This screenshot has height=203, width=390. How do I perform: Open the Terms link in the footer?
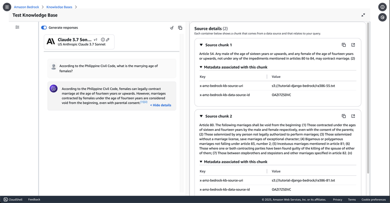pyautogui.click(x=351, y=200)
